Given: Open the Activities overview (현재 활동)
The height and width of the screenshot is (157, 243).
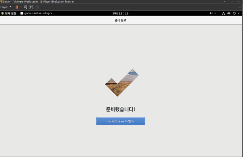Looking at the screenshot, I should point(9,13).
